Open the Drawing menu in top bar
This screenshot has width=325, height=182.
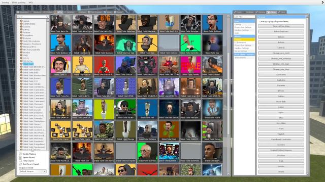tap(5, 3)
